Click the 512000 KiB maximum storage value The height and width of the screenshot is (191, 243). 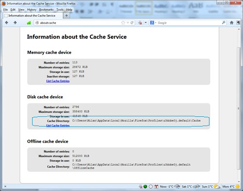81,156
